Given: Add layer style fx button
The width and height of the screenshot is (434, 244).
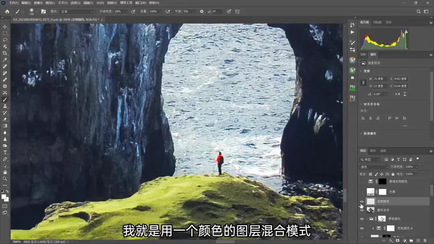Looking at the screenshot, I should [391, 240].
